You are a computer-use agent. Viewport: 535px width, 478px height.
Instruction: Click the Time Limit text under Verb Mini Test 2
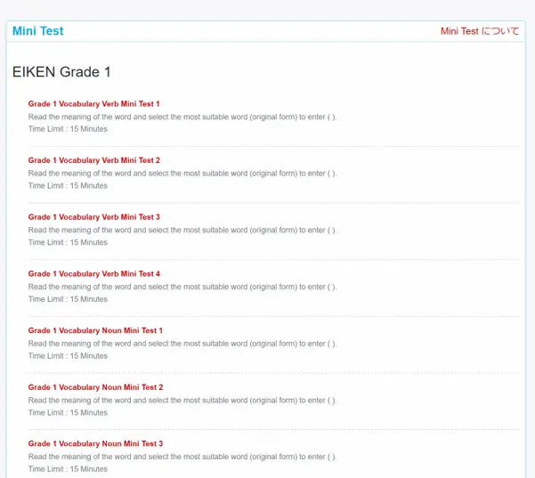coord(68,186)
